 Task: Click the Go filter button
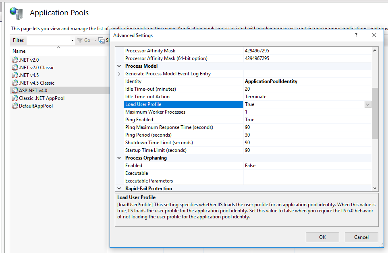click(84, 40)
